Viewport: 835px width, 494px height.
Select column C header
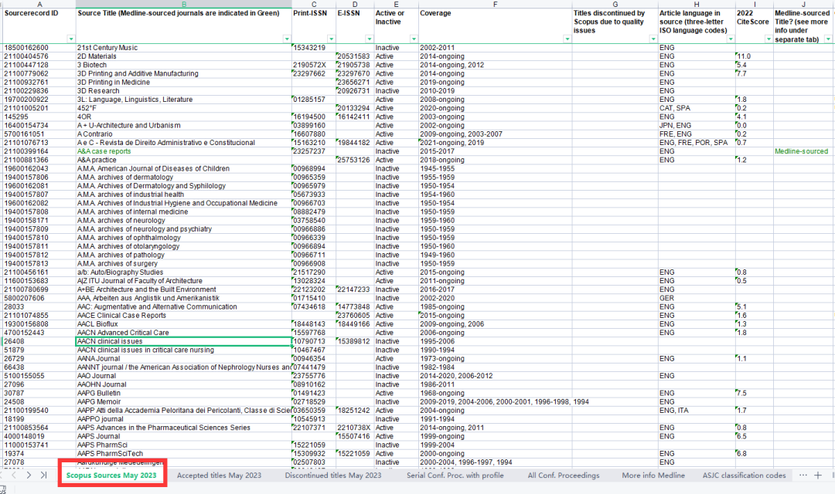tap(314, 5)
